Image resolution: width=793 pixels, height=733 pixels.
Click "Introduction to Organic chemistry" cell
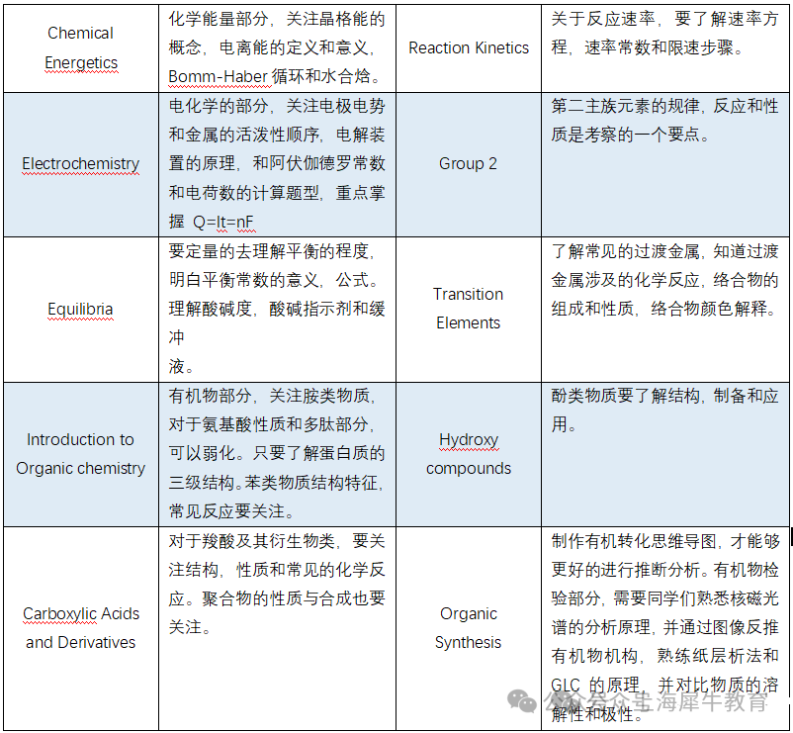pos(81,454)
